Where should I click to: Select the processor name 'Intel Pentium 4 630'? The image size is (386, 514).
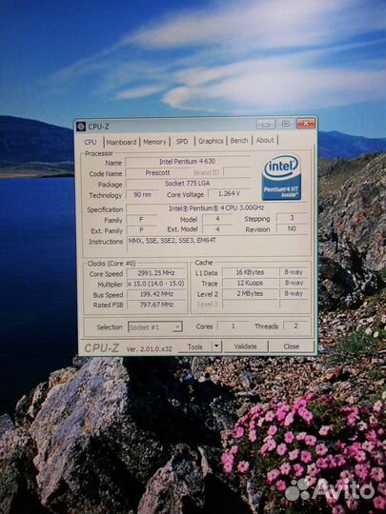click(x=188, y=162)
